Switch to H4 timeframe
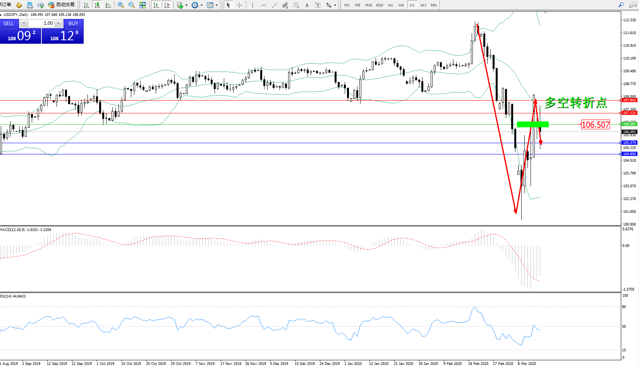Screen dimensions: 639x368 (401, 5)
